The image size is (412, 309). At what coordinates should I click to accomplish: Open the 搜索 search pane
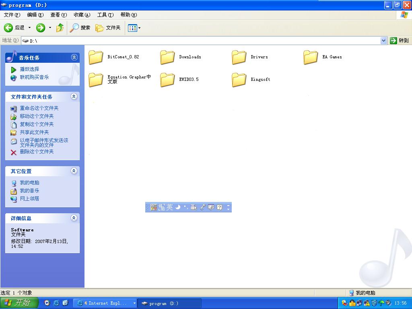(x=80, y=28)
